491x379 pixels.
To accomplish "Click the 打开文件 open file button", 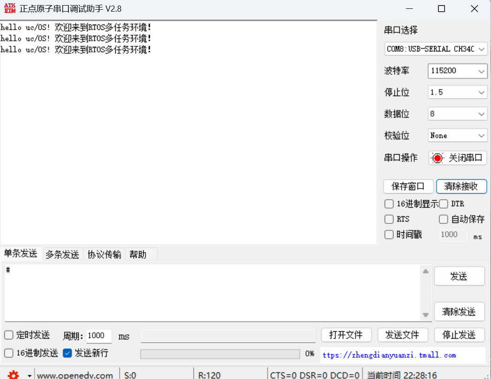I will tap(346, 335).
